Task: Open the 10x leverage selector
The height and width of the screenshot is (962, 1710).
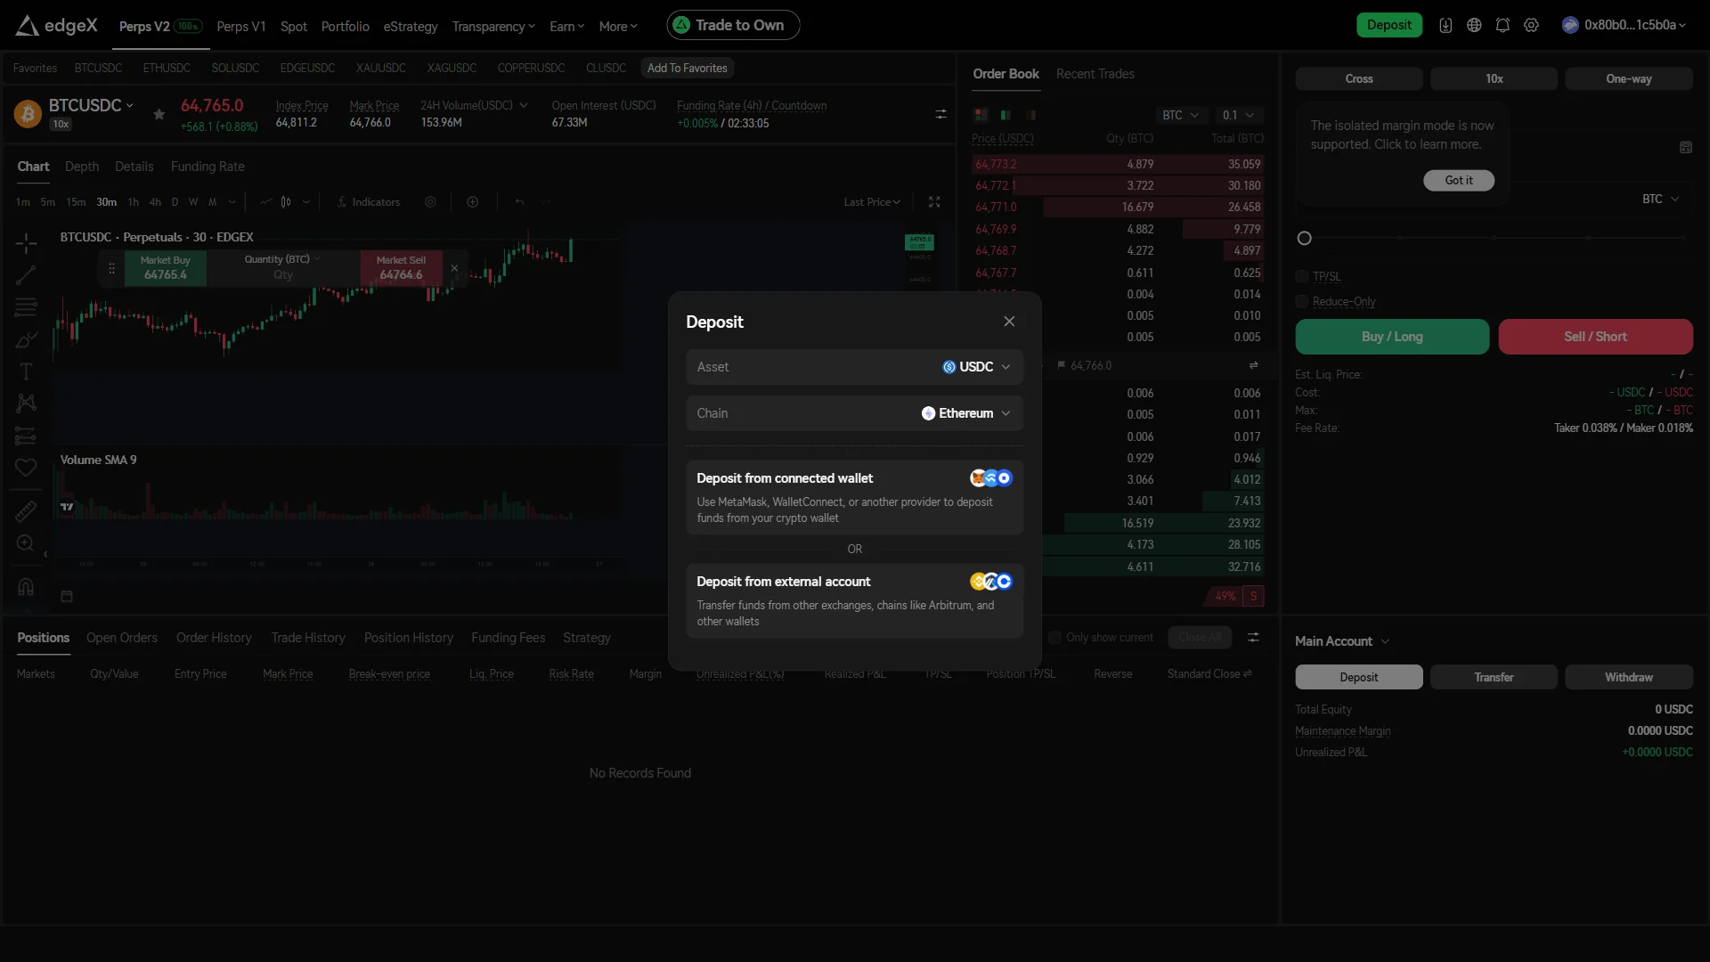Action: [1494, 78]
